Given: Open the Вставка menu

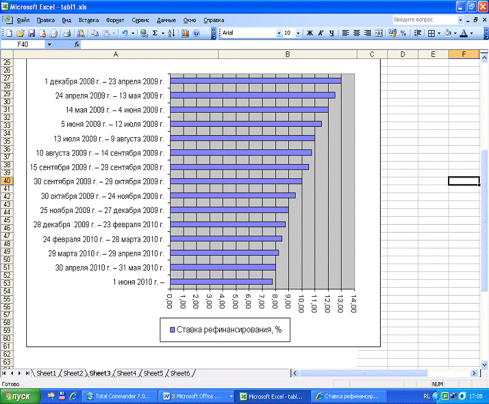Looking at the screenshot, I should coord(88,20).
